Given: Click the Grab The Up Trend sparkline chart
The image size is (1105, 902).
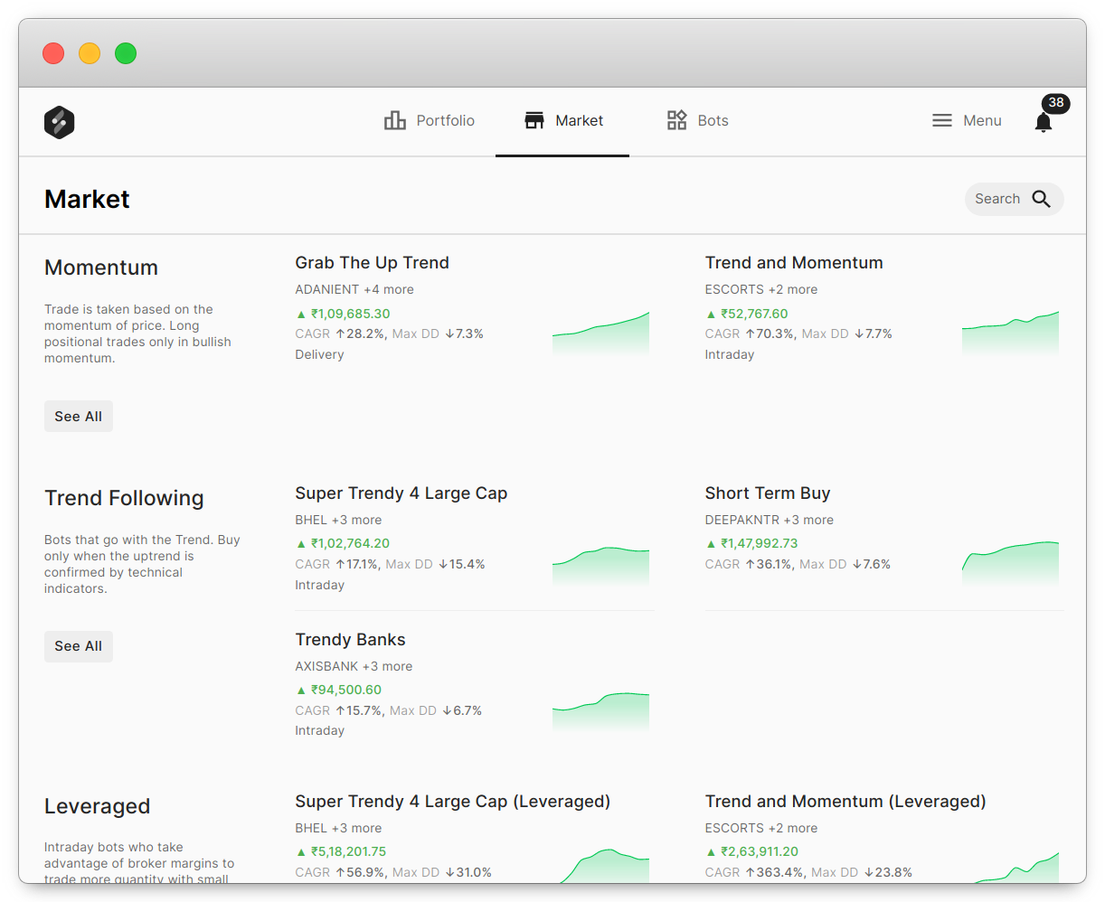Looking at the screenshot, I should [x=600, y=334].
